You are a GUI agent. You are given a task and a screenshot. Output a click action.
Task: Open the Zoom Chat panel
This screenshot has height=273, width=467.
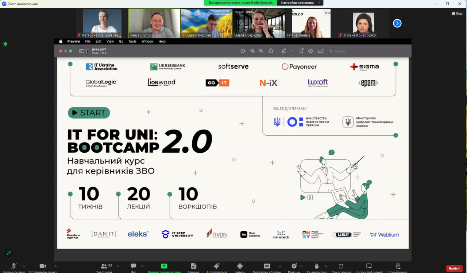(x=134, y=268)
